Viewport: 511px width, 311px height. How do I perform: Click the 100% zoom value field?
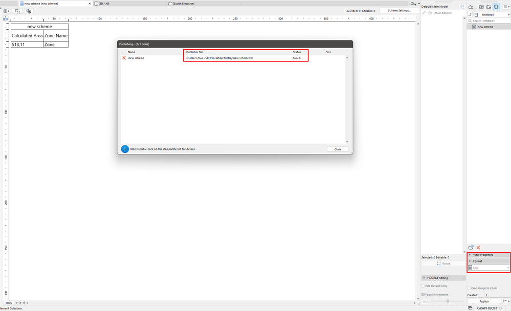pos(9,303)
